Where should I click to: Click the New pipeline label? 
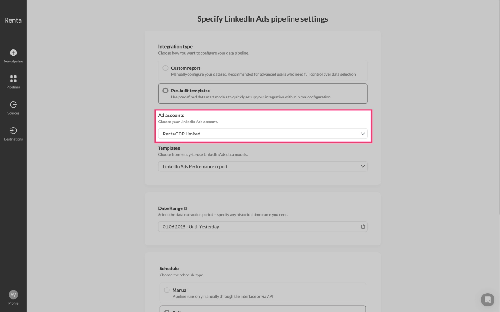(13, 61)
